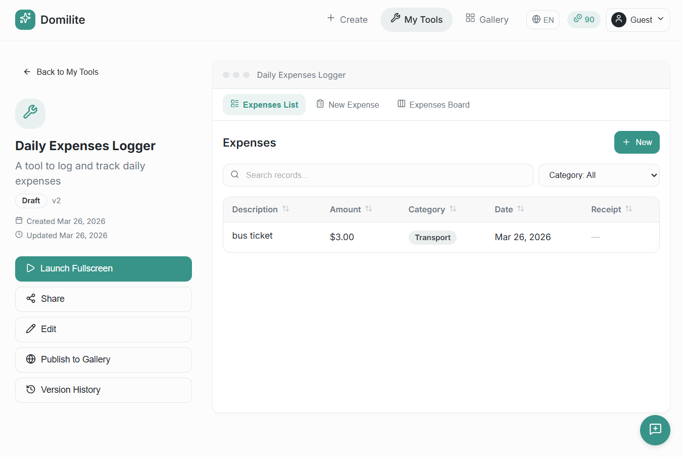Open the Expenses Board tab
This screenshot has height=457, width=683.
[433, 104]
